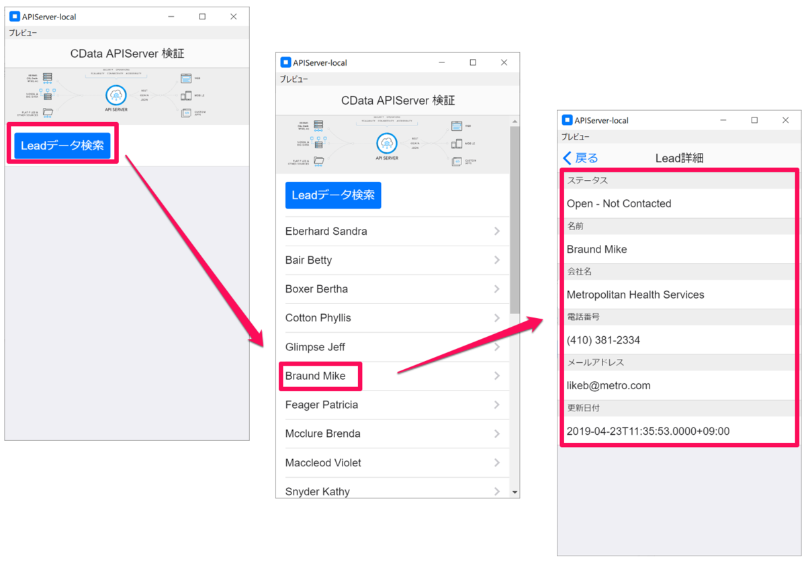Click メールアドレス section label
Image resolution: width=806 pixels, height=561 pixels.
(596, 362)
